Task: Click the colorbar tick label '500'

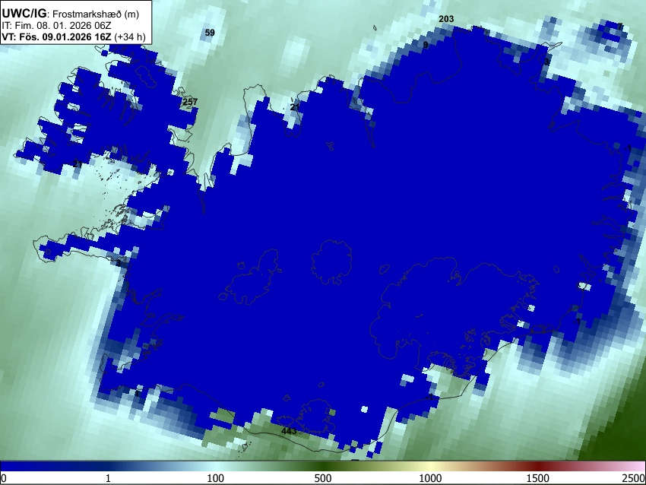Action: (x=323, y=478)
